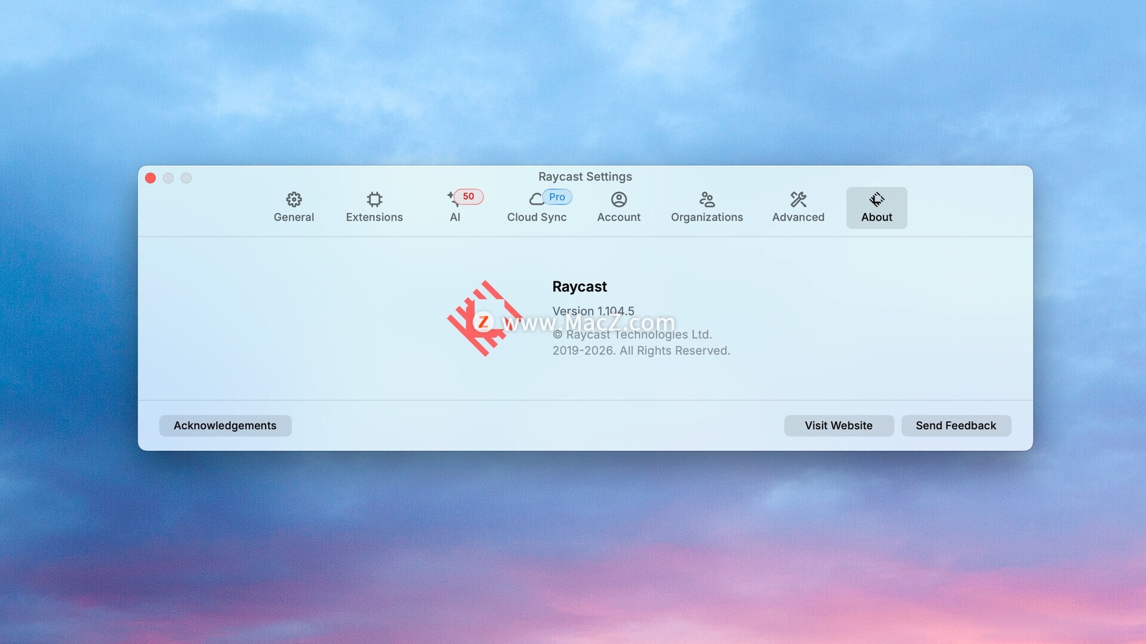Click the red 50 badge on AI

click(469, 196)
